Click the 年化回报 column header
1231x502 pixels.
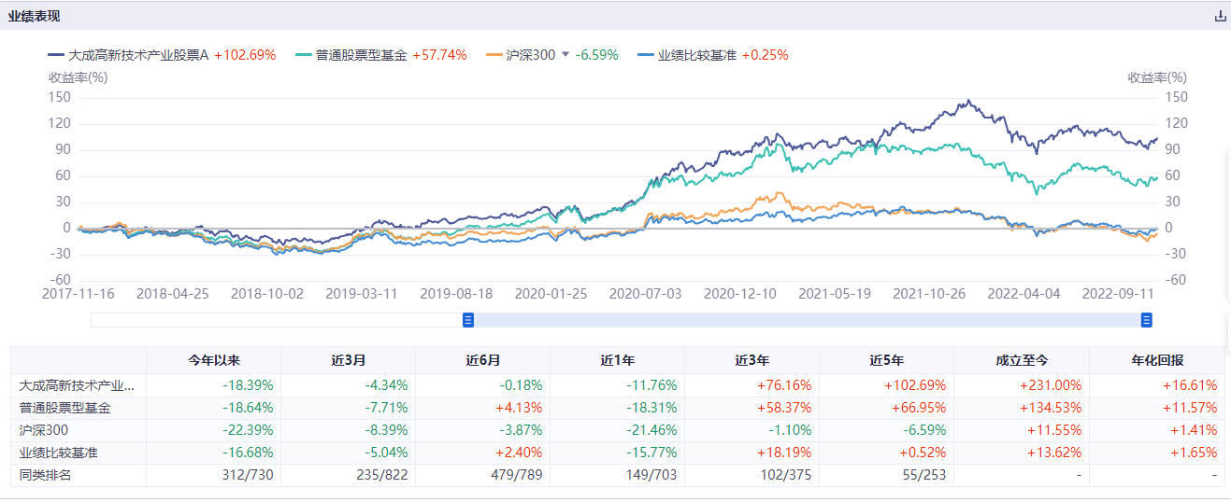pyautogui.click(x=1156, y=360)
